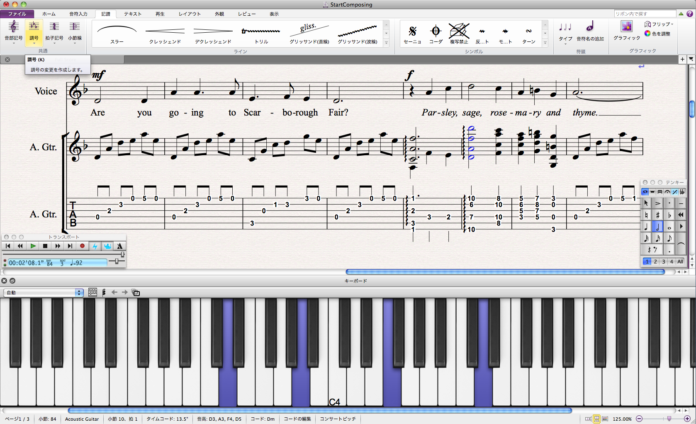The image size is (696, 424).
Task: Stop playback in the Transport panel
Action: pyautogui.click(x=45, y=246)
